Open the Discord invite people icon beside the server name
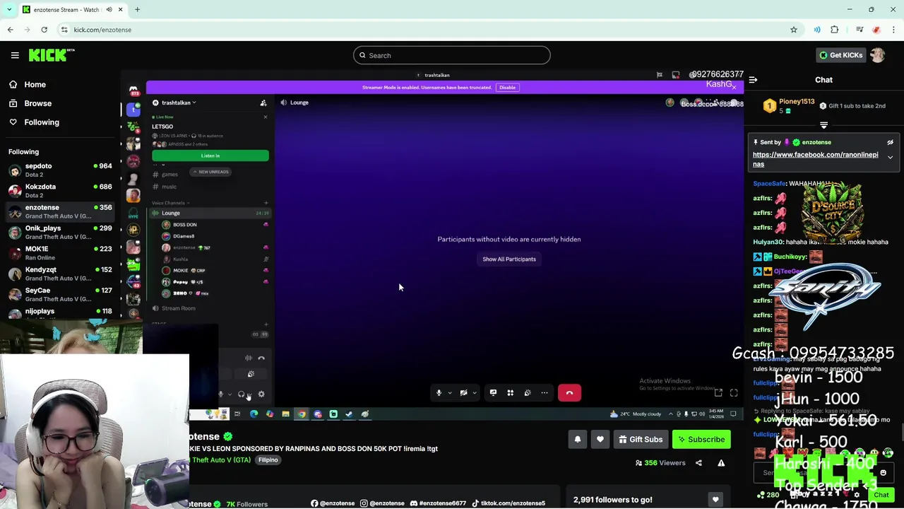904x509 pixels. coord(263,103)
